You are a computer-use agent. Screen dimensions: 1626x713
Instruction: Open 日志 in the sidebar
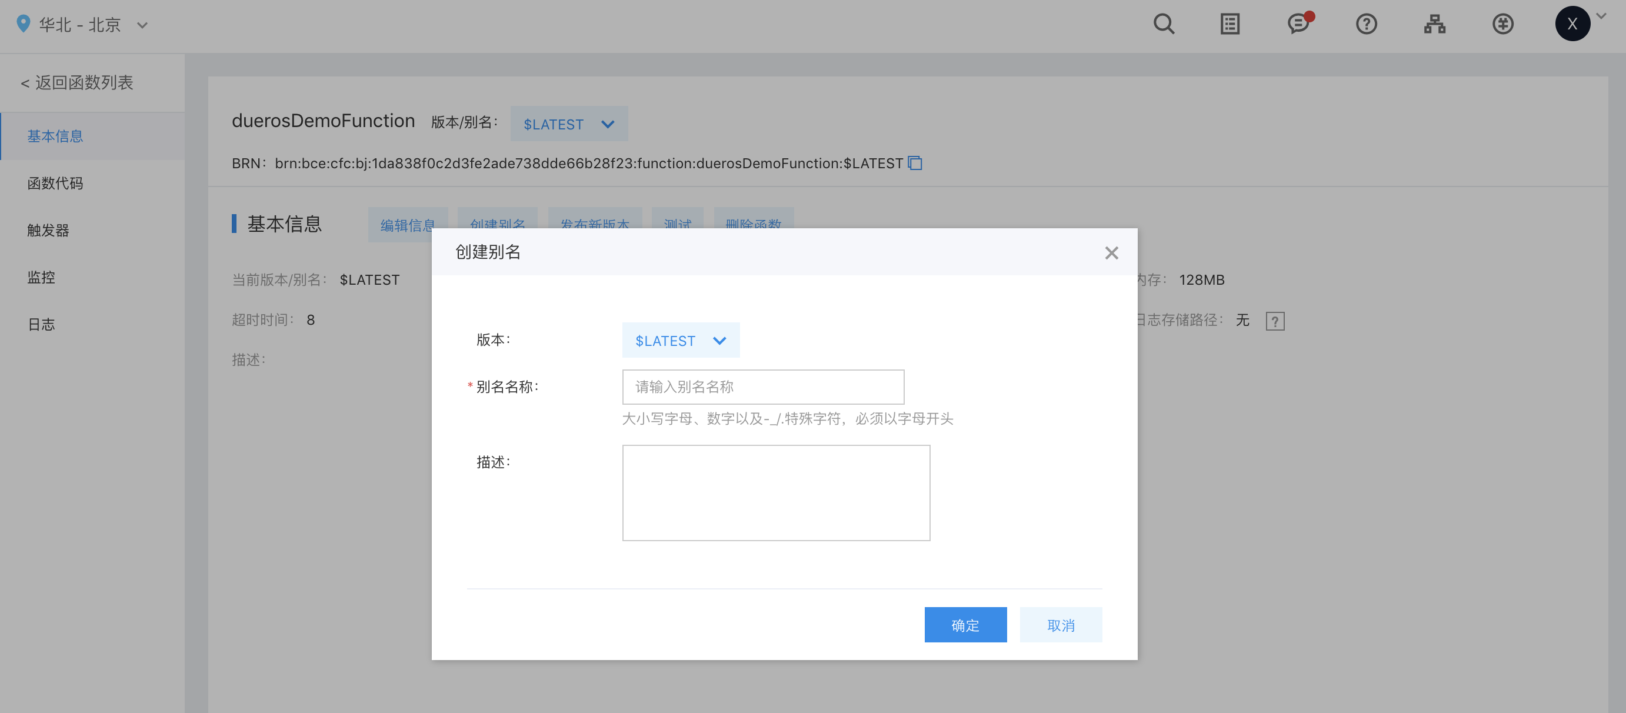[x=93, y=324]
